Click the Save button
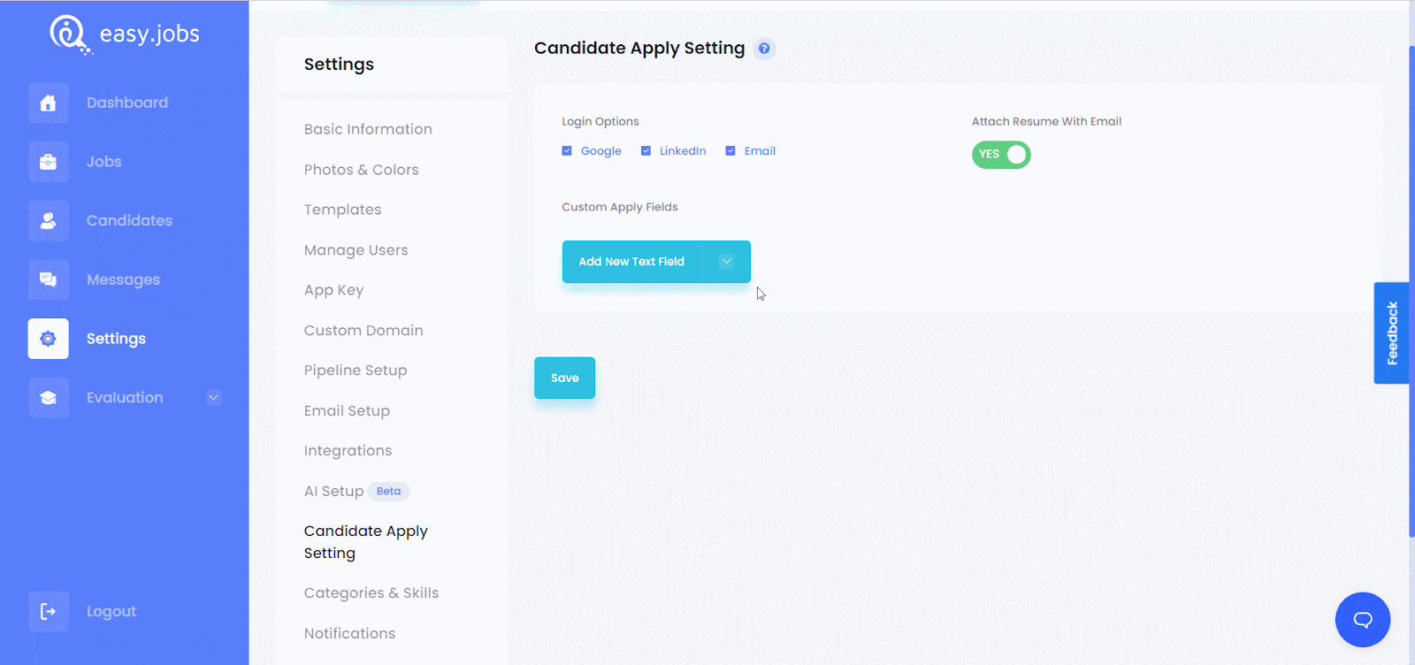The width and height of the screenshot is (1415, 665). pos(564,378)
